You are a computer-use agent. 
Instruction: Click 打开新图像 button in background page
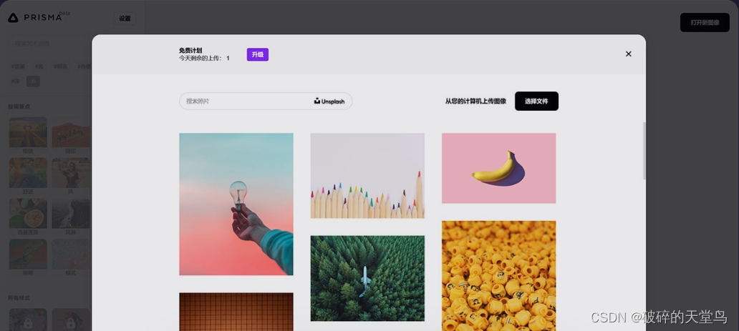[x=705, y=23]
